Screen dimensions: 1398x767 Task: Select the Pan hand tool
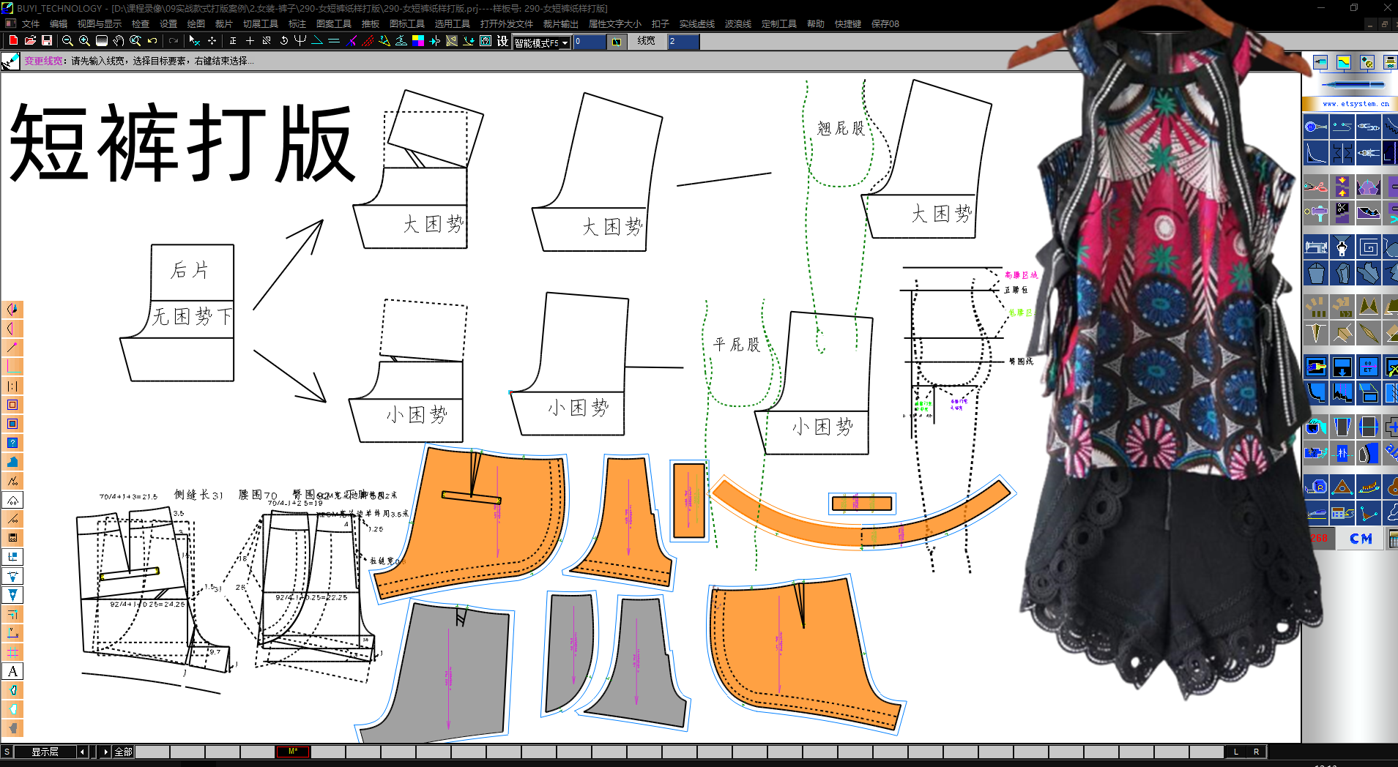[118, 42]
